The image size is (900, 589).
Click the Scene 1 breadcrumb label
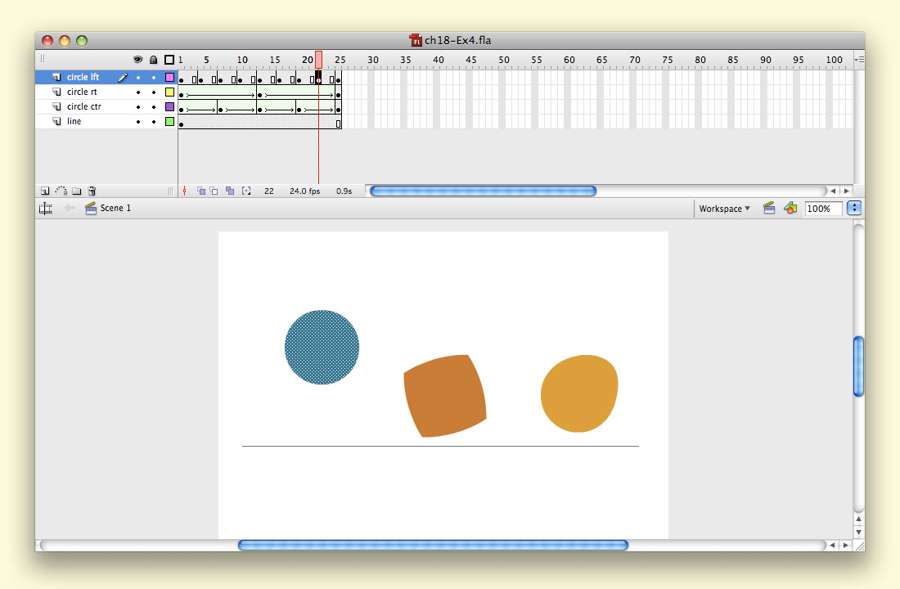coord(115,209)
